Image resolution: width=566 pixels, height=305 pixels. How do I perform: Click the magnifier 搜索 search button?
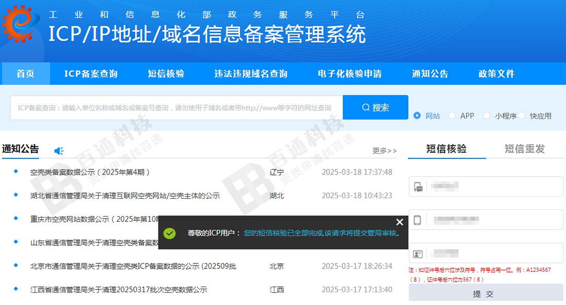coord(375,107)
